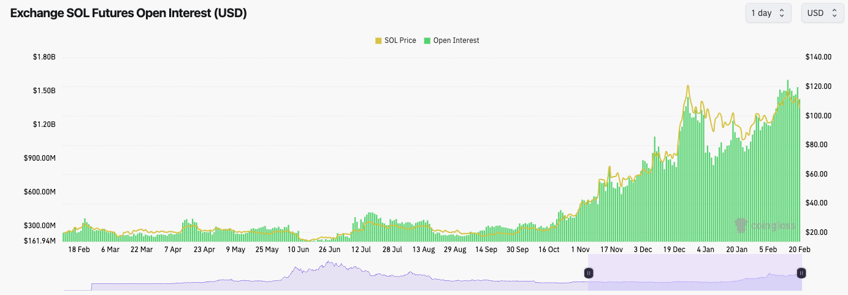Click the green Open Interest legend swatch

(x=427, y=41)
